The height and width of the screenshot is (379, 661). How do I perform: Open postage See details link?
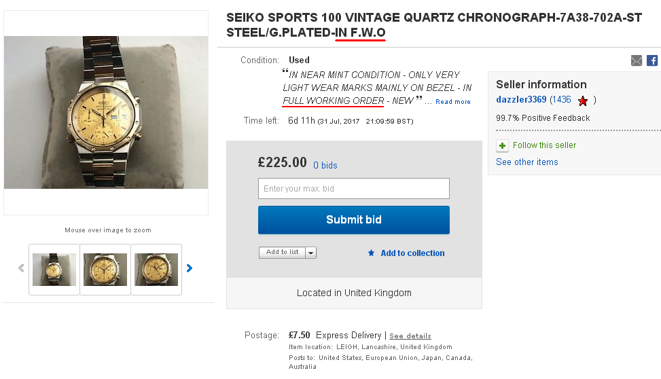click(x=410, y=336)
